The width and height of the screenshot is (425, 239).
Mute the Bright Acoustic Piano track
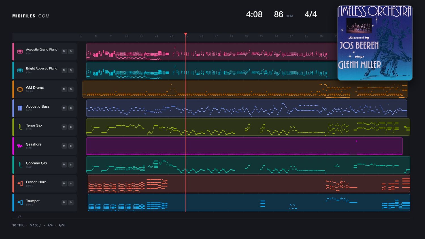64,70
